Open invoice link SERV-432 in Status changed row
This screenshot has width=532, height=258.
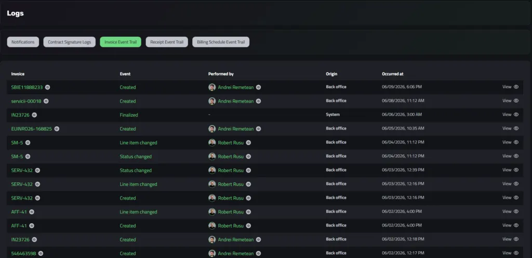tap(22, 170)
